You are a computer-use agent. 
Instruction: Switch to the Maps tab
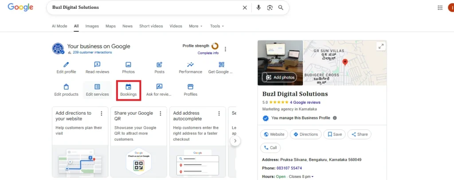(110, 26)
